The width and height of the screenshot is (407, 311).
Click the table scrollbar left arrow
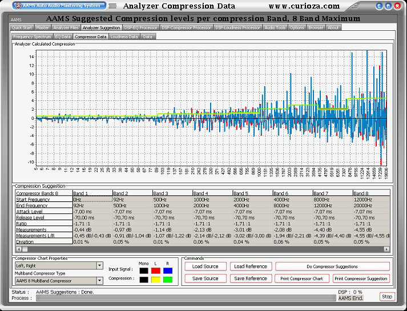pyautogui.click(x=19, y=249)
